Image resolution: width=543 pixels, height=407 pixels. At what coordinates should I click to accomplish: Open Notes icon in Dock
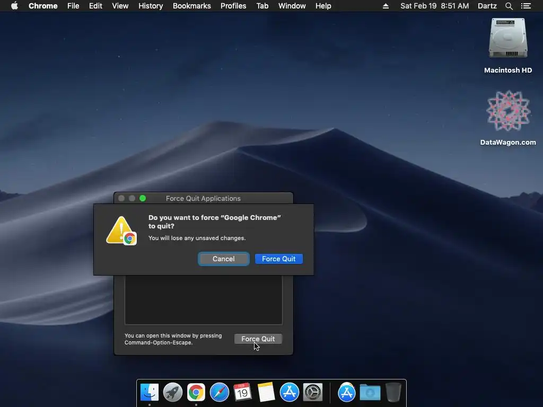coord(266,392)
